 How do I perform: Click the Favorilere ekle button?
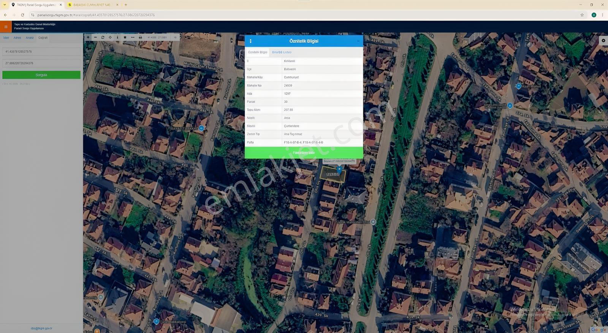point(304,153)
